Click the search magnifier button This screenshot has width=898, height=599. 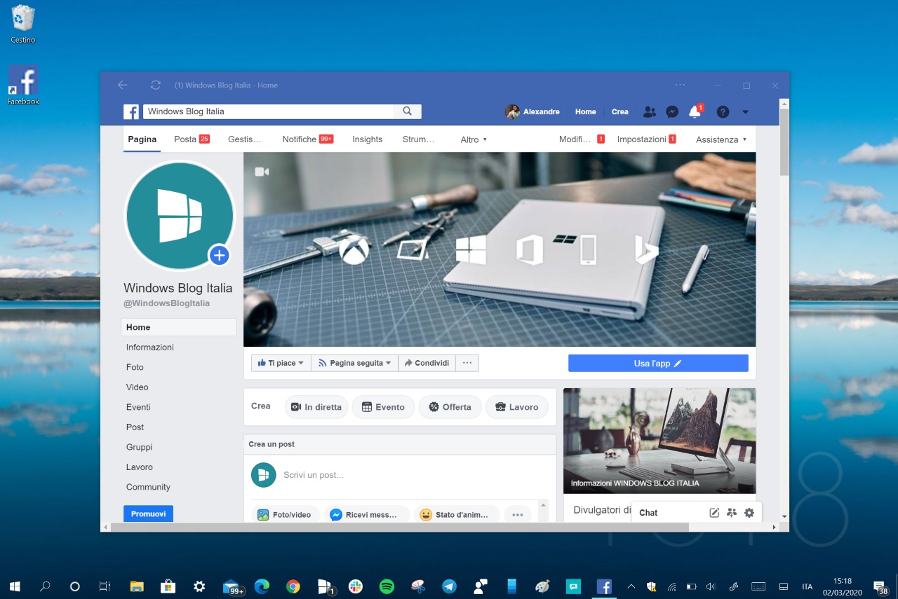[x=407, y=111]
